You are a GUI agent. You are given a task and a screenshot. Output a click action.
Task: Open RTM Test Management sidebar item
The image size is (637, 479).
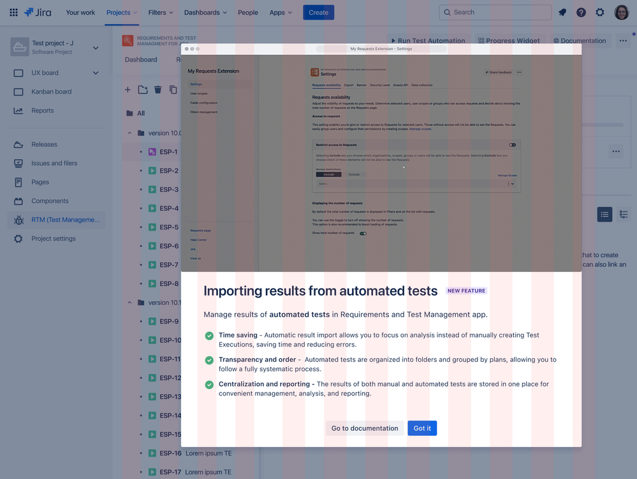(55, 220)
